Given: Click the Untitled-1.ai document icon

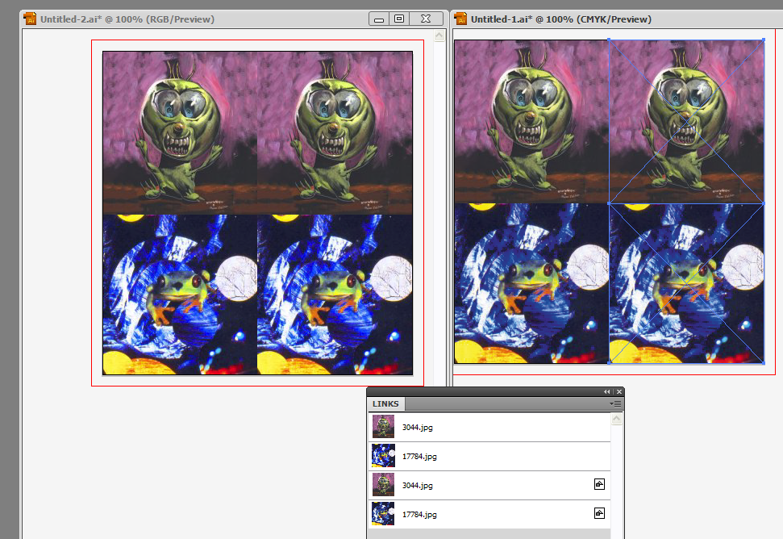Looking at the screenshot, I should (460, 19).
